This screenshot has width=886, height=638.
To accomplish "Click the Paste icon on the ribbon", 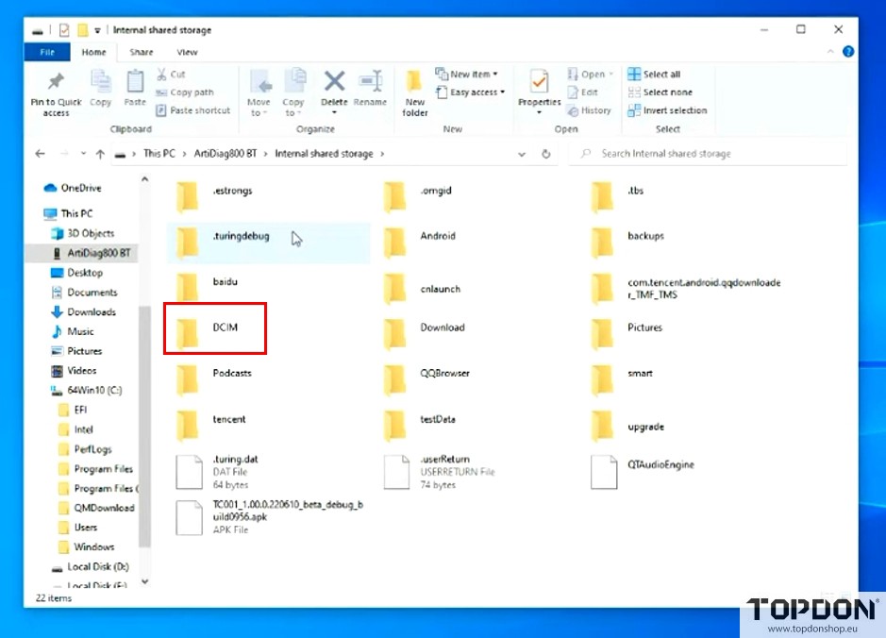I will click(134, 85).
